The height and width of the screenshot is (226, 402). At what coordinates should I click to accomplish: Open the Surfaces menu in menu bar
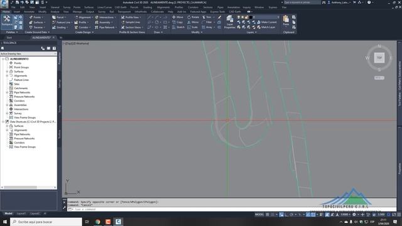89,8
